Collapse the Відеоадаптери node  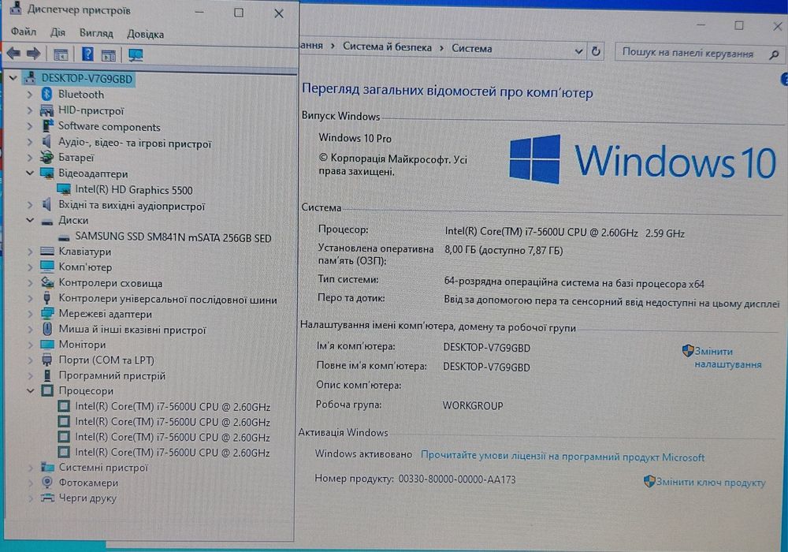click(x=30, y=173)
